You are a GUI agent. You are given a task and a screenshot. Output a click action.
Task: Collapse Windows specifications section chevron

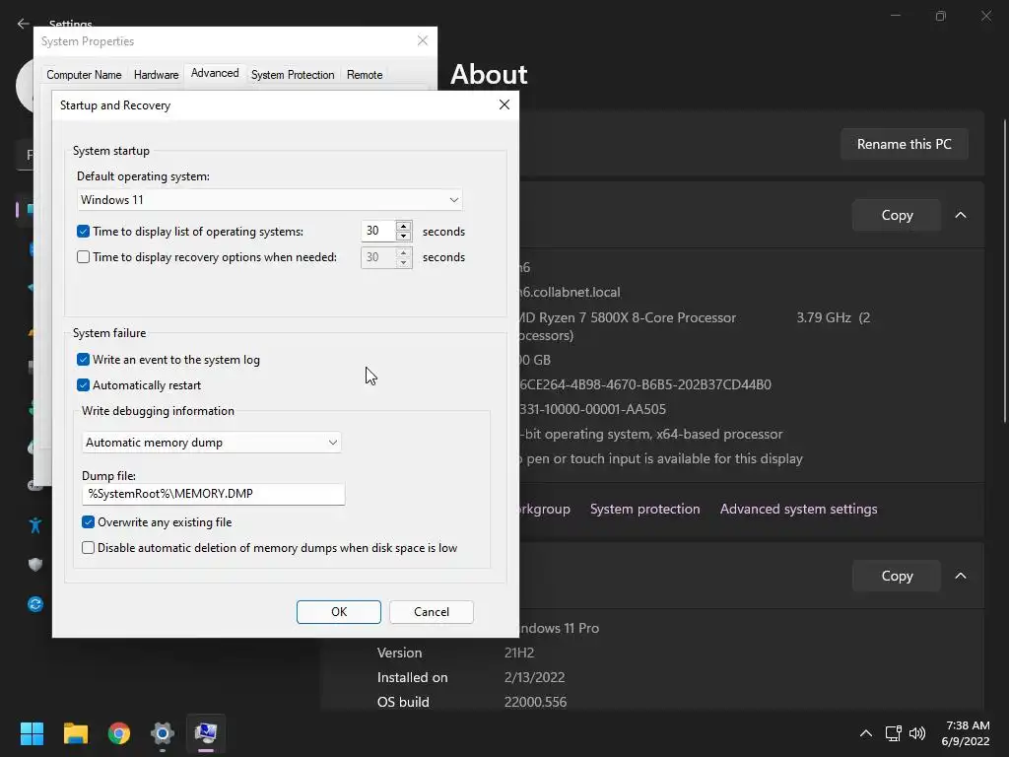pyautogui.click(x=961, y=576)
